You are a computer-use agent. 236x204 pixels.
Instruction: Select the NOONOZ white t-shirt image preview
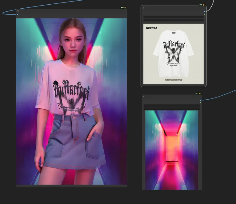coord(173,54)
